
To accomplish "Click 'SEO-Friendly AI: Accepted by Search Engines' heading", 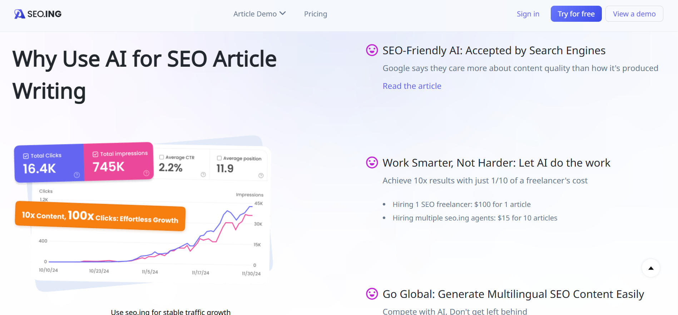I will (494, 51).
